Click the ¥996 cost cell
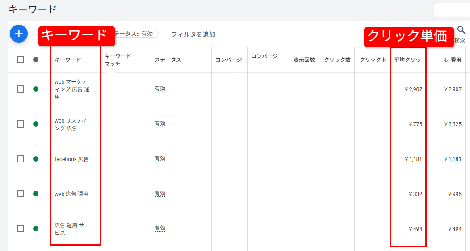Viewport: 470px width, 251px height. tap(455, 194)
